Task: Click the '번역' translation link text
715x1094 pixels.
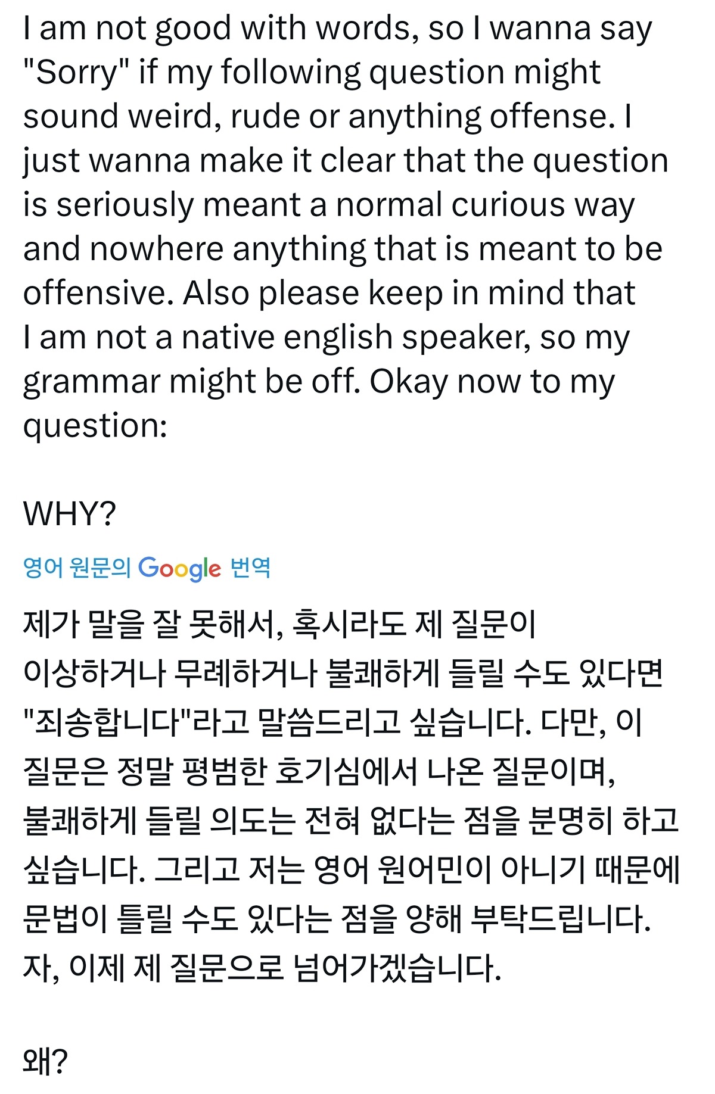Action: [x=250, y=568]
